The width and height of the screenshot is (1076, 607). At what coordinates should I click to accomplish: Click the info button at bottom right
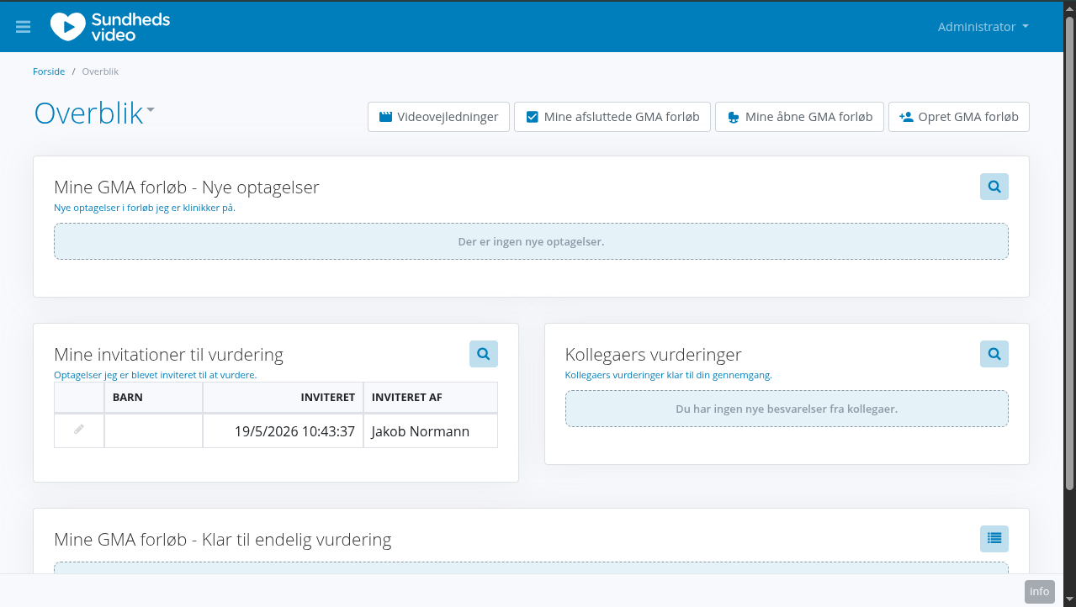point(1039,591)
